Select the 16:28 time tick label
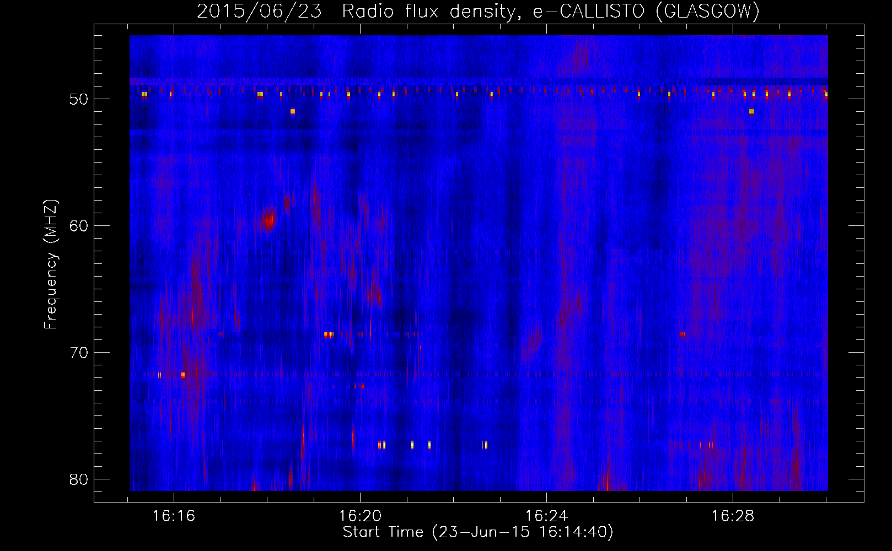This screenshot has width=892, height=551. pos(733,516)
